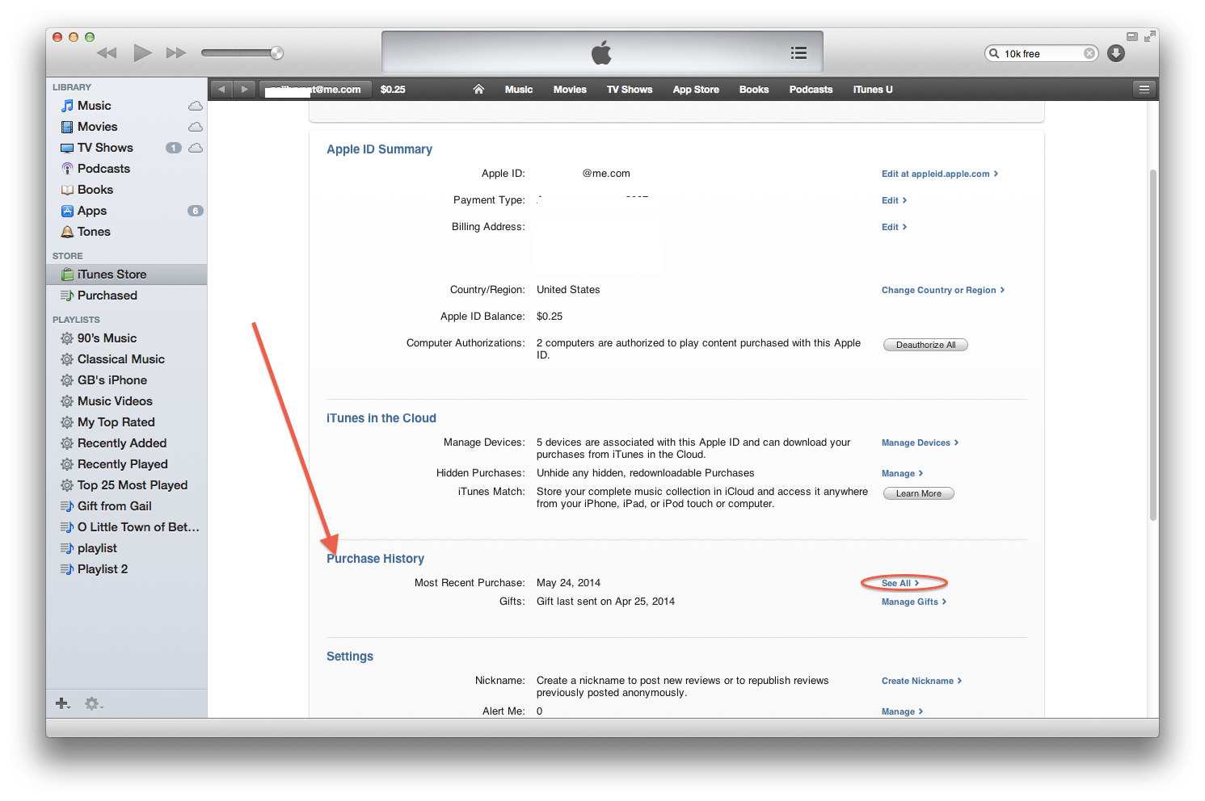1205x801 pixels.
Task: Open the Up Next list icon
Action: 798,53
